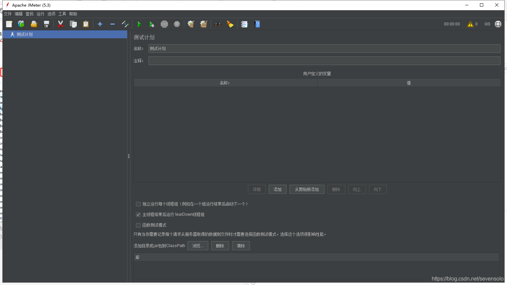Expand all with the plus icon
Screen dimensions: 507x285
100,24
